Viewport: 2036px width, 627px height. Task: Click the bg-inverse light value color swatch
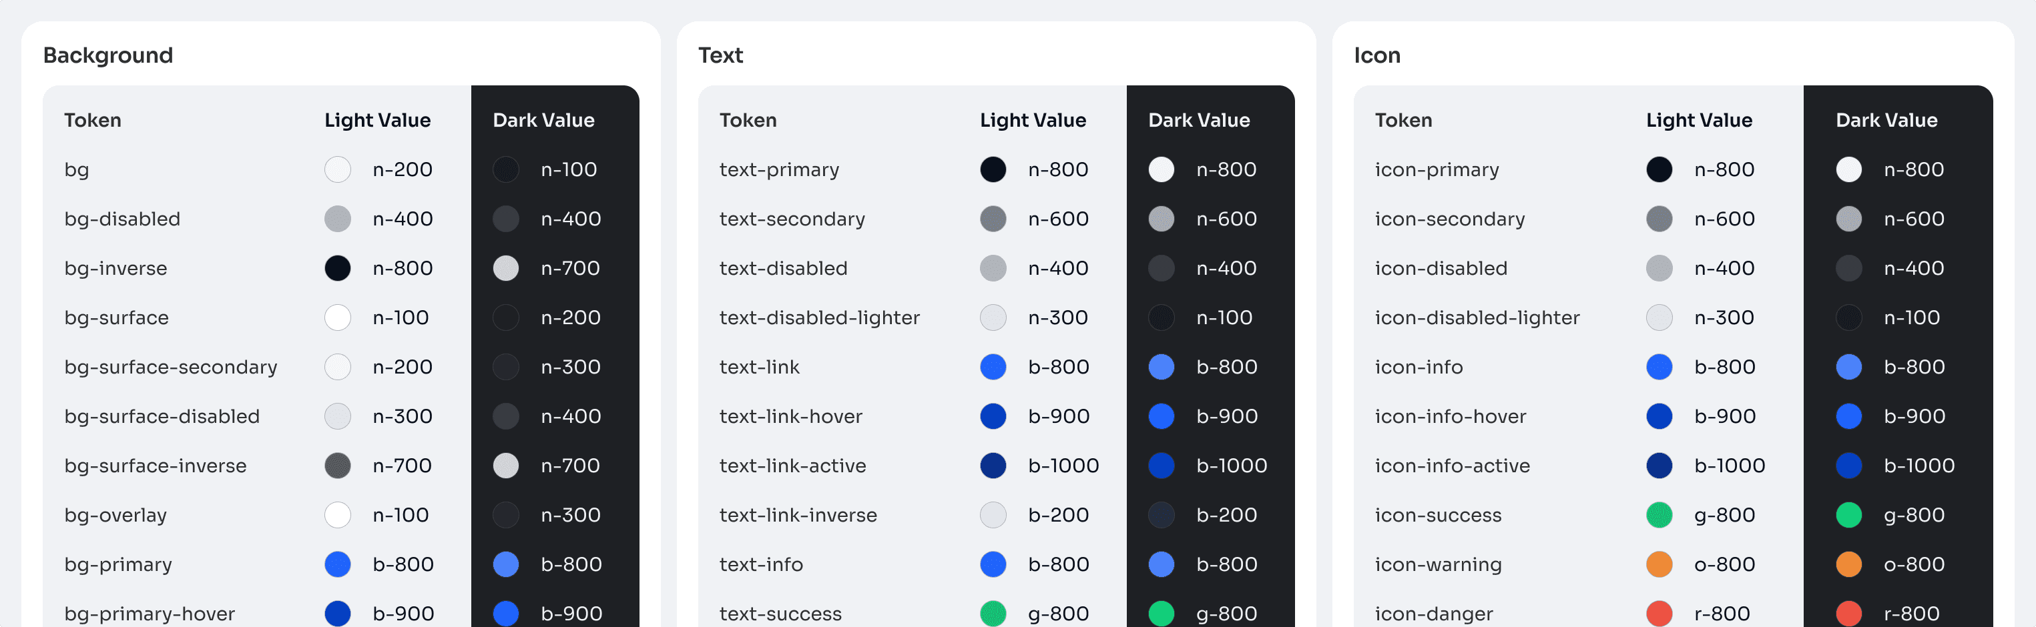pos(338,269)
